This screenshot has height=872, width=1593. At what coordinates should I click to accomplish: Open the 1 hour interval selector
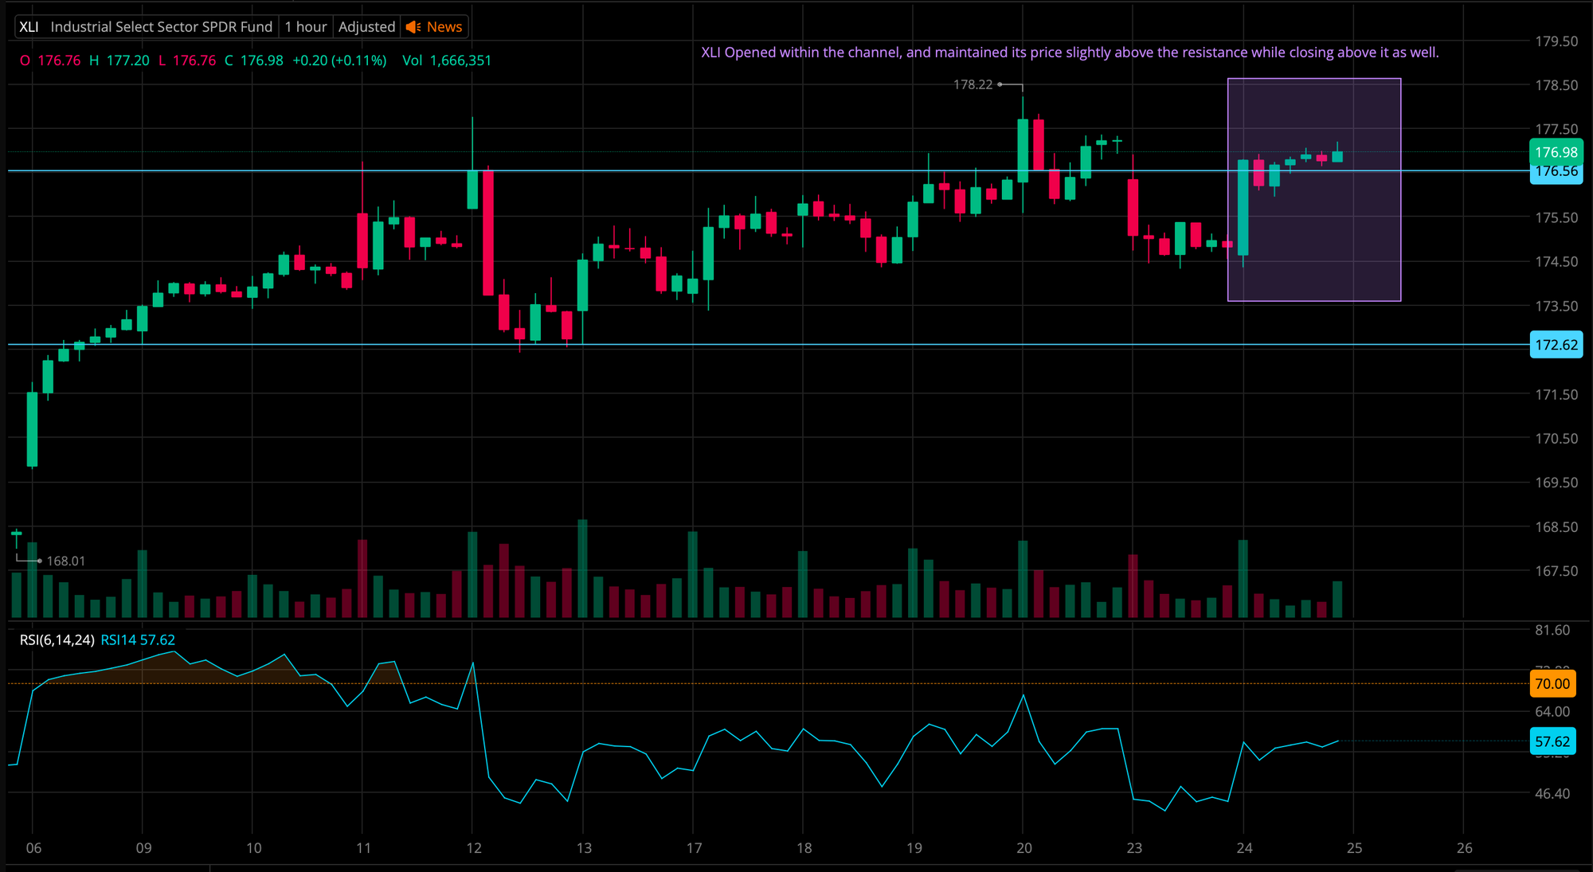pos(306,27)
